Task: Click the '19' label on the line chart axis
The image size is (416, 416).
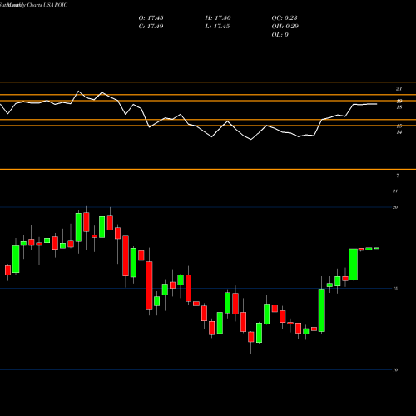Action: [399, 102]
